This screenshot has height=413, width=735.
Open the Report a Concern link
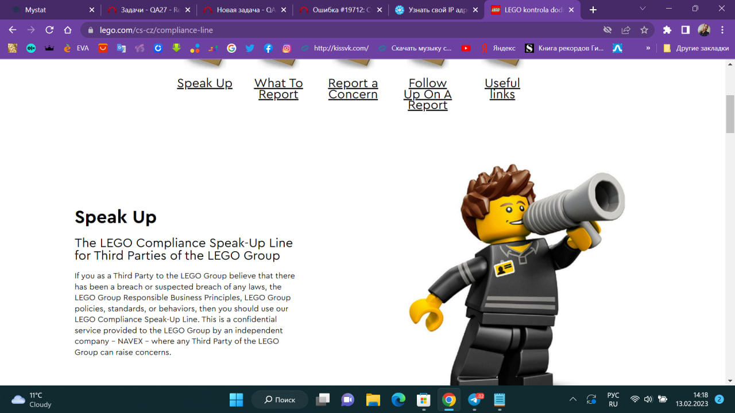click(353, 89)
